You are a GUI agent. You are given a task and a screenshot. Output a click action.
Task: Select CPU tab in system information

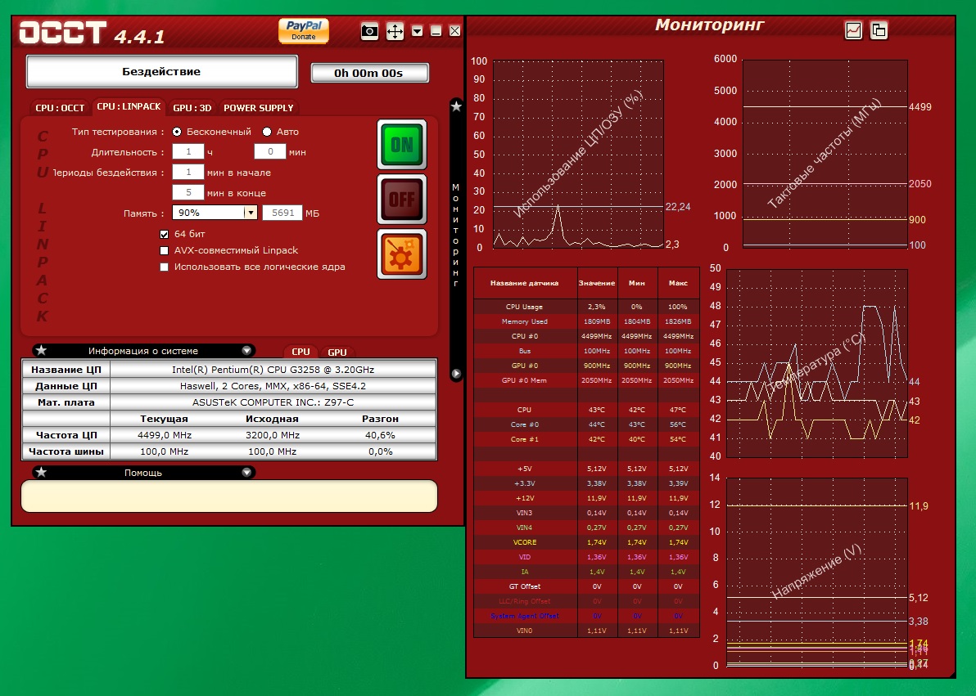click(300, 352)
